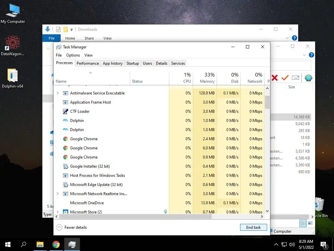Click the orange checkmark icon in background window

[x=285, y=78]
